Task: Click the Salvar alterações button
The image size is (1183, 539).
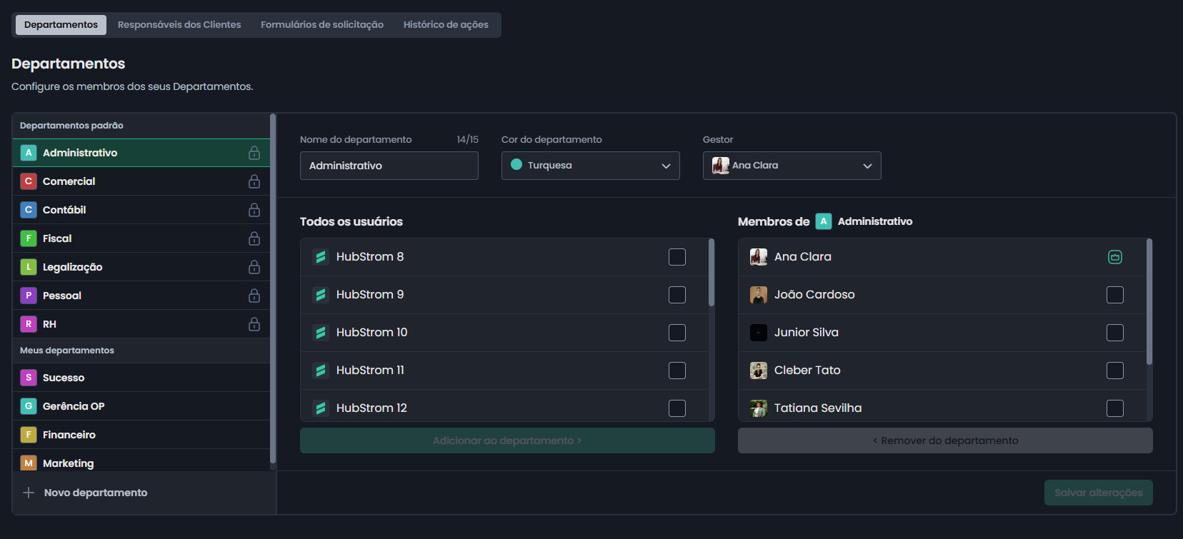Action: [1098, 493]
